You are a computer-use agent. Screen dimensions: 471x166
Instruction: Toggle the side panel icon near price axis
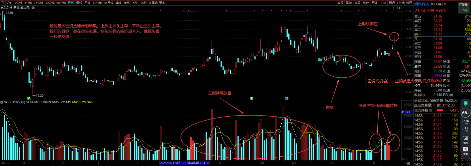pos(399,8)
